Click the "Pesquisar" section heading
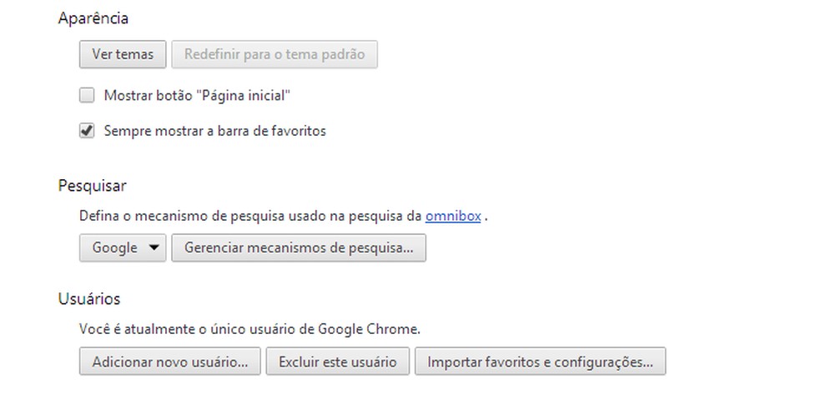 coord(92,185)
